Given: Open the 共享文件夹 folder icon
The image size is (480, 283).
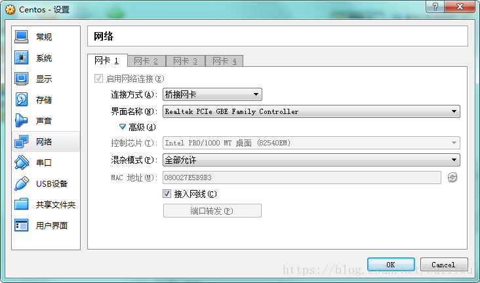Looking at the screenshot, I should tap(21, 204).
